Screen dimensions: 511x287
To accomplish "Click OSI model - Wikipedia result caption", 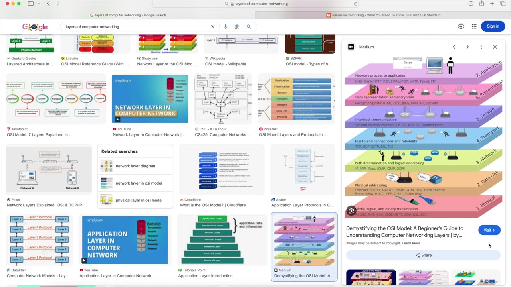I will point(225,64).
